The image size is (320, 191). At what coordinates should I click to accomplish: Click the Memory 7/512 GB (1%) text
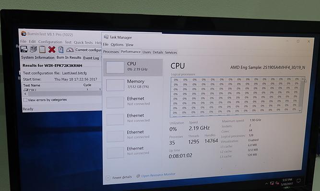138,87
